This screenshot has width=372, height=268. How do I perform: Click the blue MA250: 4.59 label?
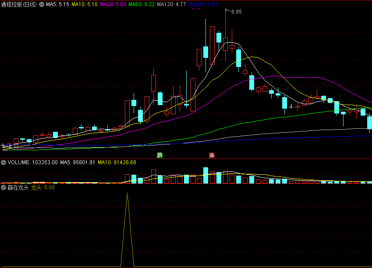(x=203, y=4)
